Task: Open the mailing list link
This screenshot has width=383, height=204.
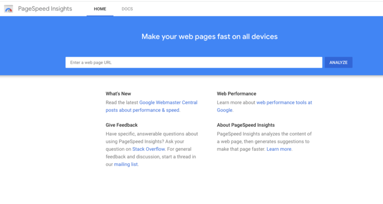Action: tap(126, 164)
